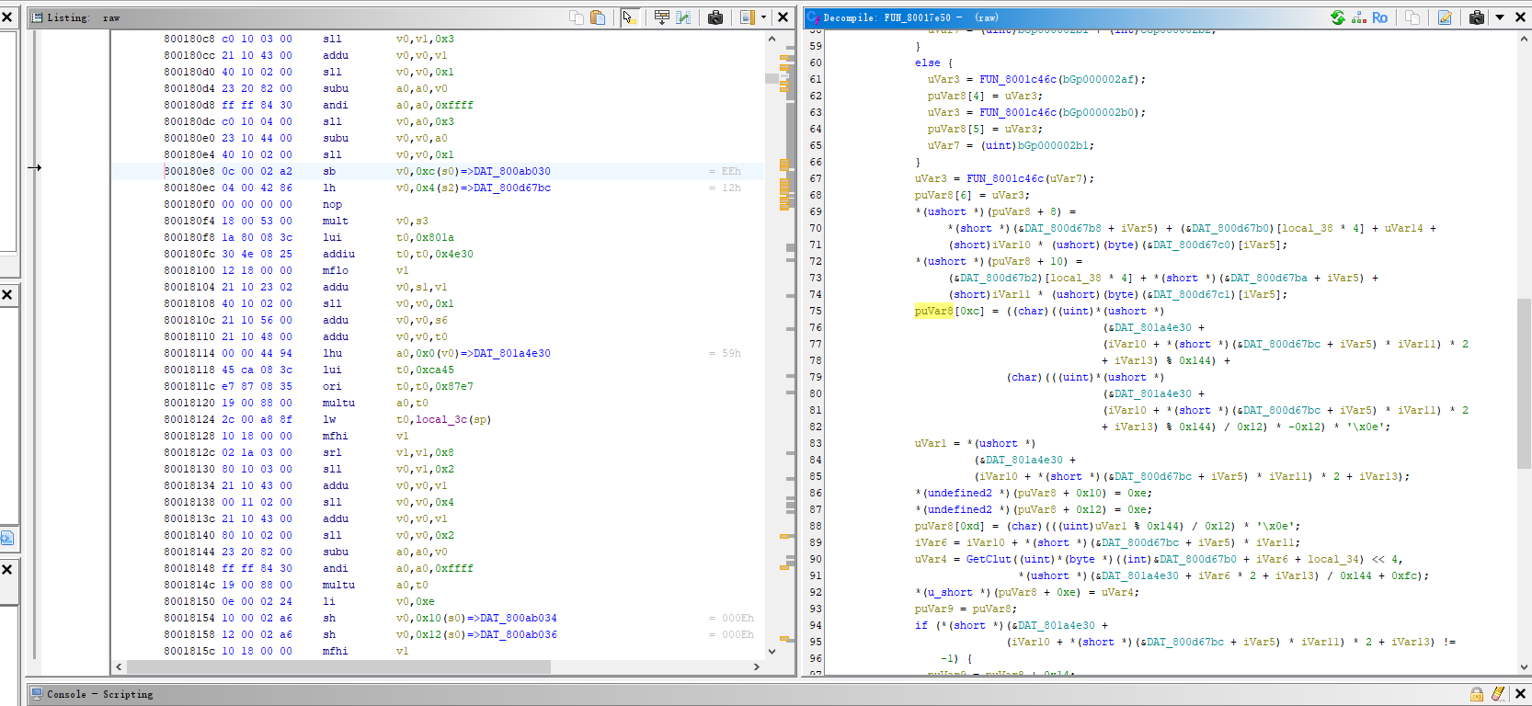Click DAT_801a4e30 reference in the Listing lhu row

click(511, 353)
